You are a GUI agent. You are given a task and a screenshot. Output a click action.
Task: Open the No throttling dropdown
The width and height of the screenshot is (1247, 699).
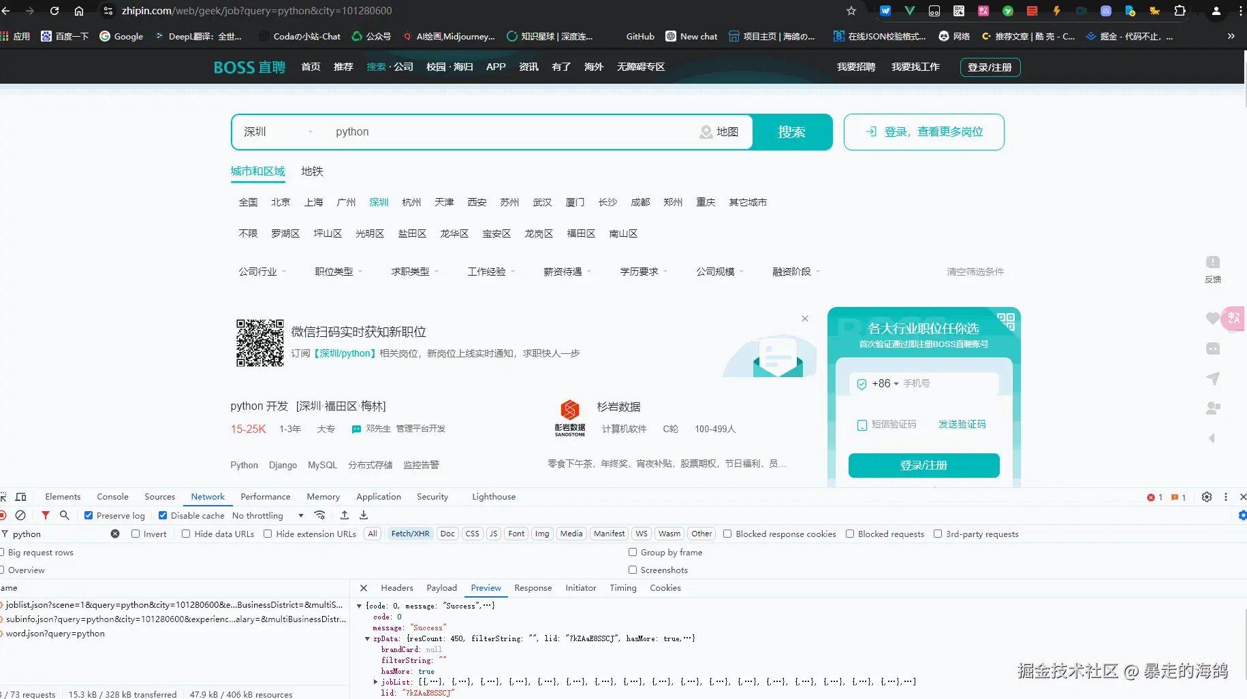[268, 515]
